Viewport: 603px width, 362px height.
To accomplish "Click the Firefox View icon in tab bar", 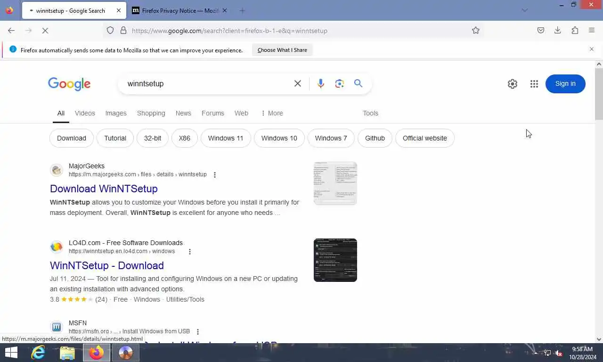I will (9, 10).
